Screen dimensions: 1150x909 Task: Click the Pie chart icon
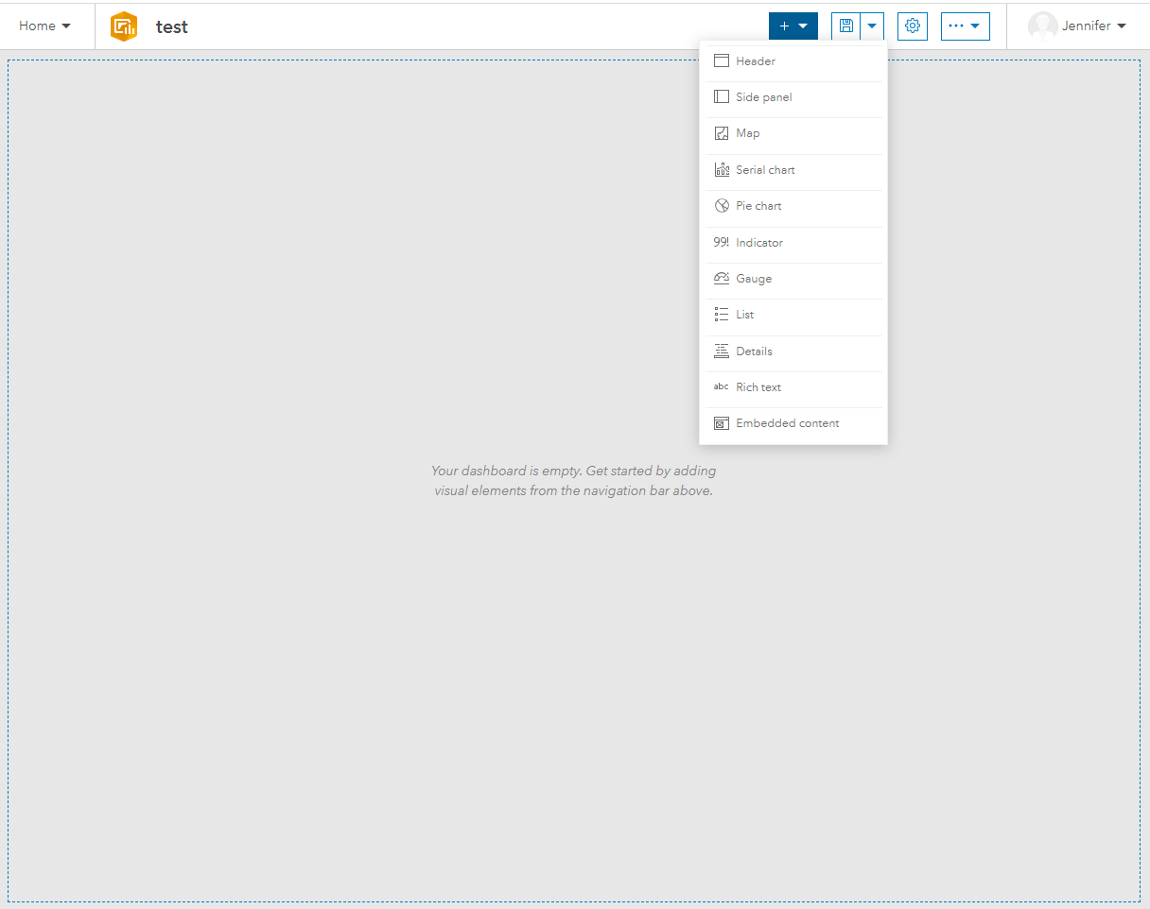coord(722,205)
